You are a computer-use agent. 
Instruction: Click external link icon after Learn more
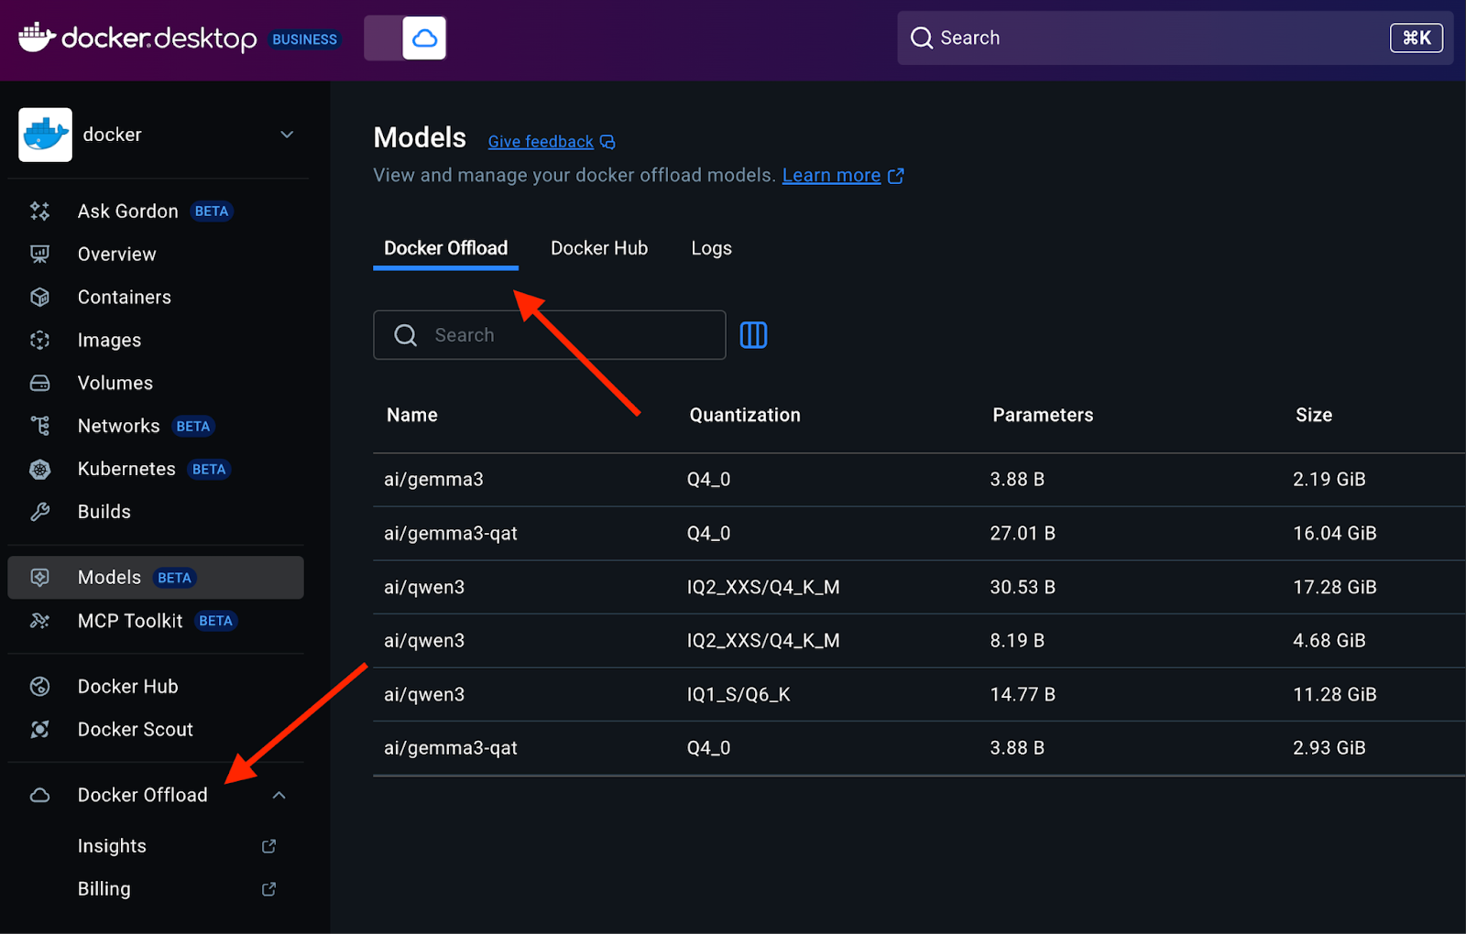896,176
